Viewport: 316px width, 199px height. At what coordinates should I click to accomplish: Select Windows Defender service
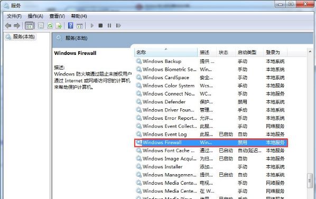[x=211, y=102]
